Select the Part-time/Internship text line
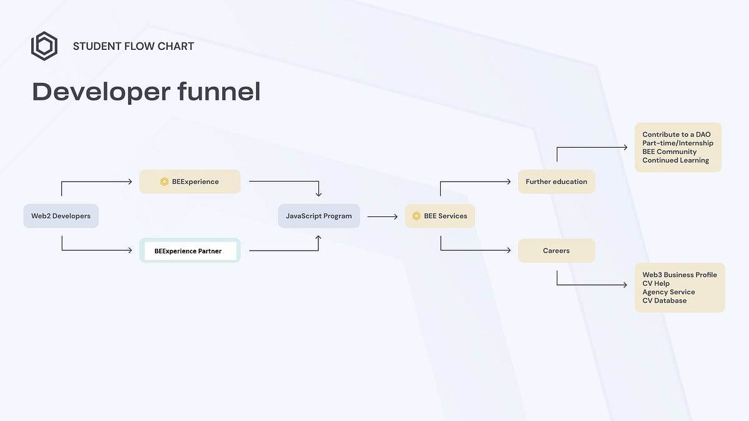This screenshot has height=421, width=749. pos(678,143)
